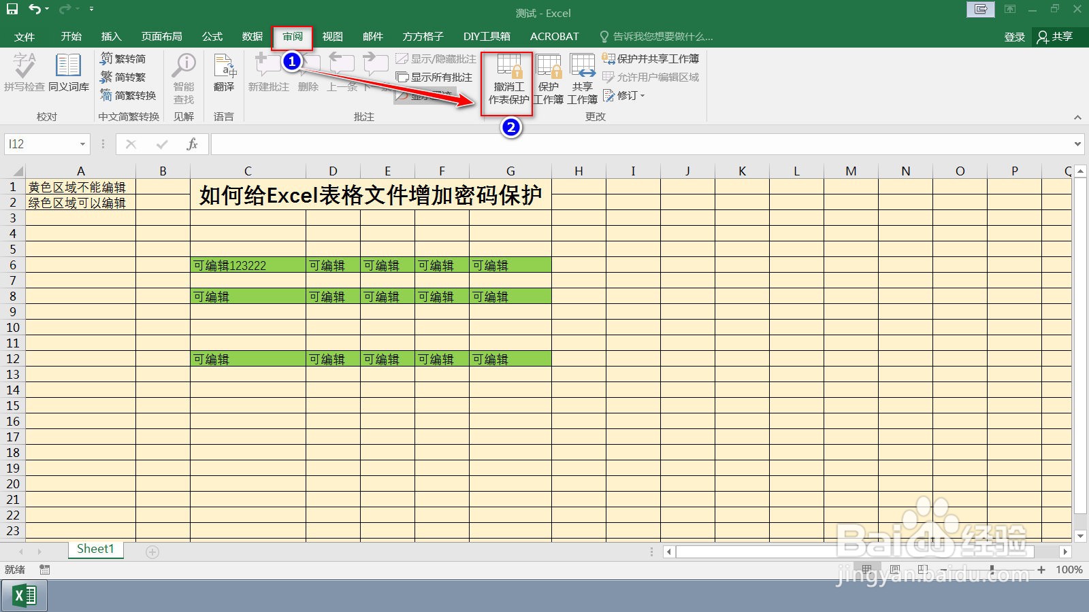Click the 100% zoom level indicator
Image resolution: width=1089 pixels, height=612 pixels.
(1070, 569)
